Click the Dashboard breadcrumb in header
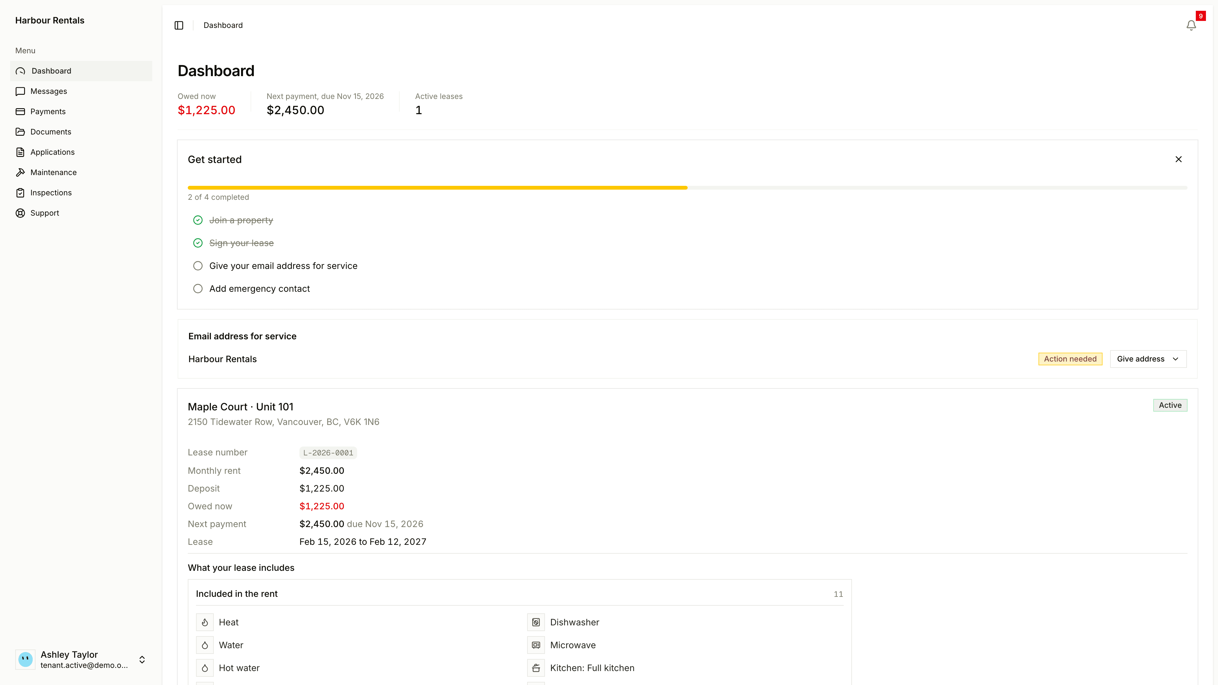This screenshot has width=1218, height=685. [223, 25]
